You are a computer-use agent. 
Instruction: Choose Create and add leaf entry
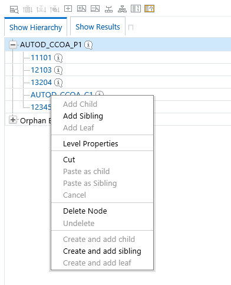coord(97,263)
